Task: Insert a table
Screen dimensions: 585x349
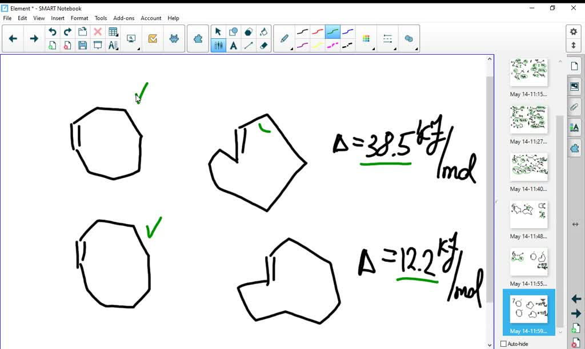Action: tap(113, 31)
